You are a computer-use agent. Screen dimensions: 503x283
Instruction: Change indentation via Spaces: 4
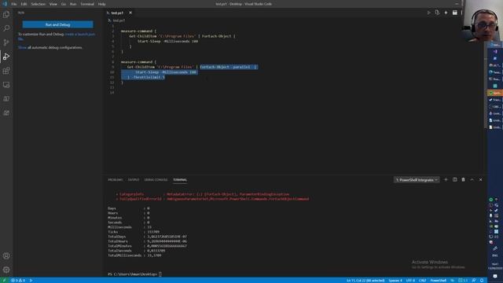tap(395, 280)
